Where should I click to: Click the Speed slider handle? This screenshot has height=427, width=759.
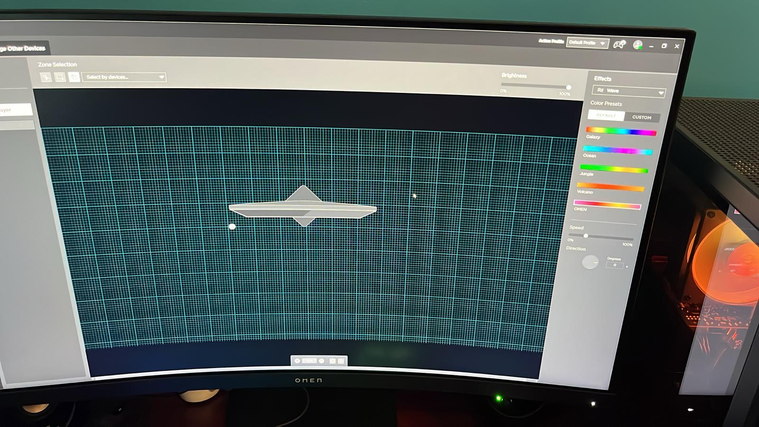586,235
